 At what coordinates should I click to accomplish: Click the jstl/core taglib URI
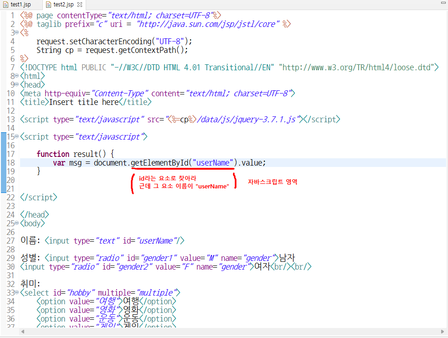click(208, 24)
